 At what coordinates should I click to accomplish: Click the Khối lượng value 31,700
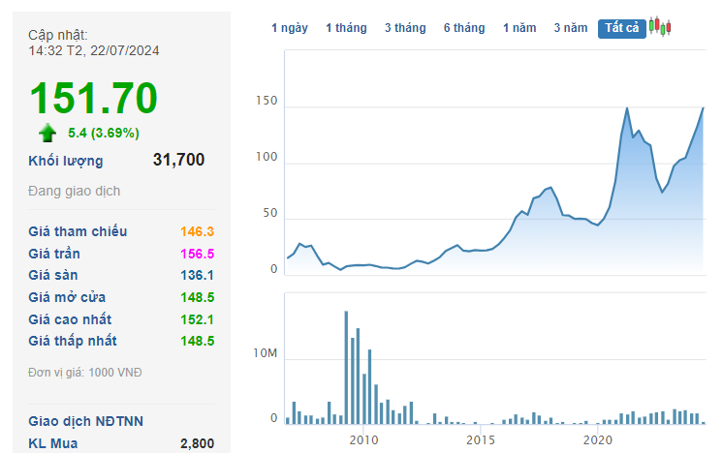(x=178, y=160)
